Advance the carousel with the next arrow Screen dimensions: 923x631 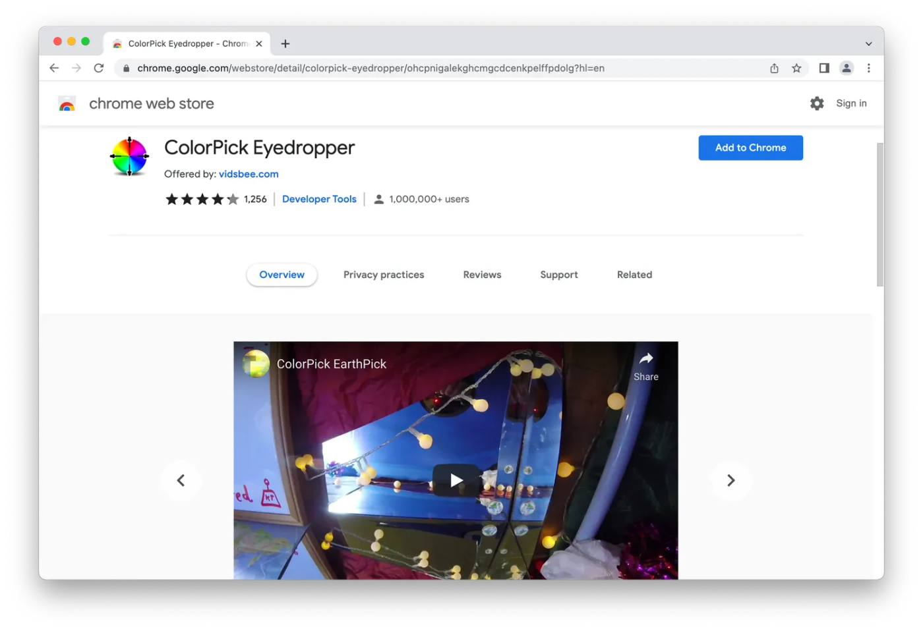pos(730,480)
